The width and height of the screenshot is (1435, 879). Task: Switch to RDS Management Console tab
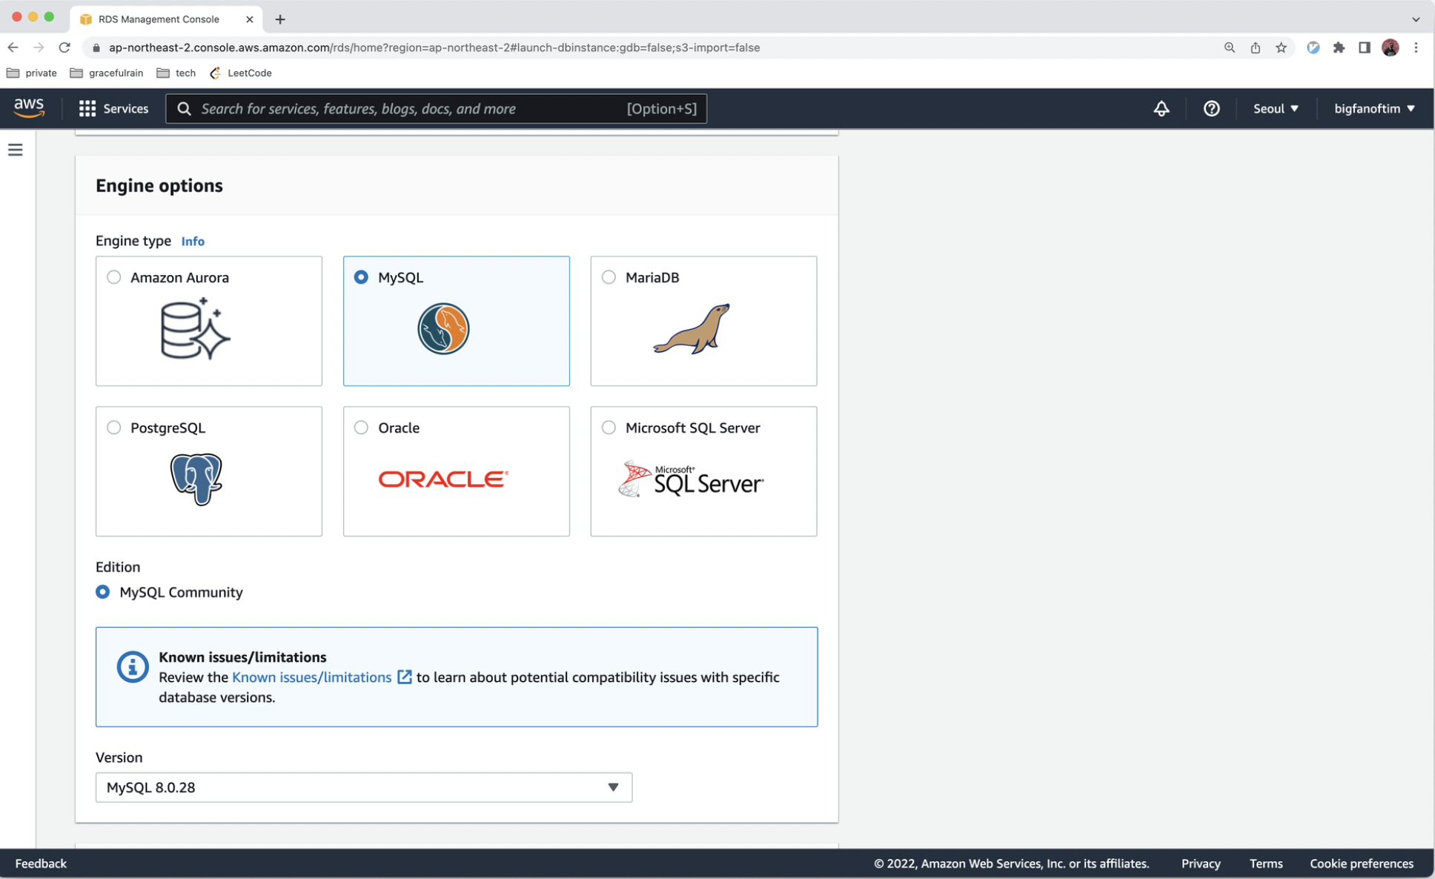tap(159, 19)
